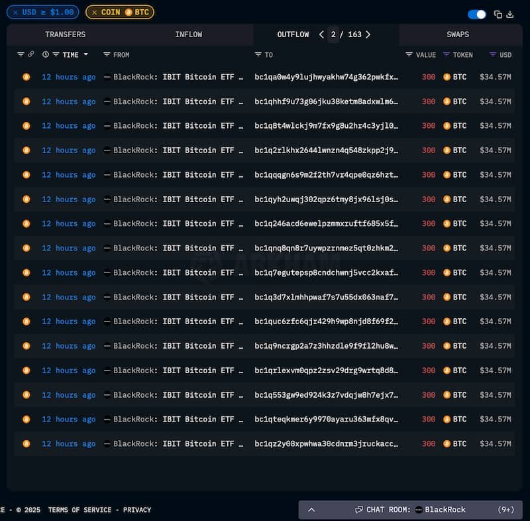Switch to the SWAPS tab
This screenshot has width=530, height=521.
point(457,34)
